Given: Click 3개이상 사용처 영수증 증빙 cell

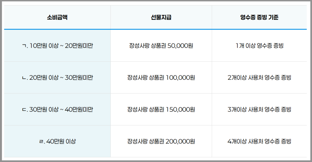Looking at the screenshot, I should coord(259,109).
